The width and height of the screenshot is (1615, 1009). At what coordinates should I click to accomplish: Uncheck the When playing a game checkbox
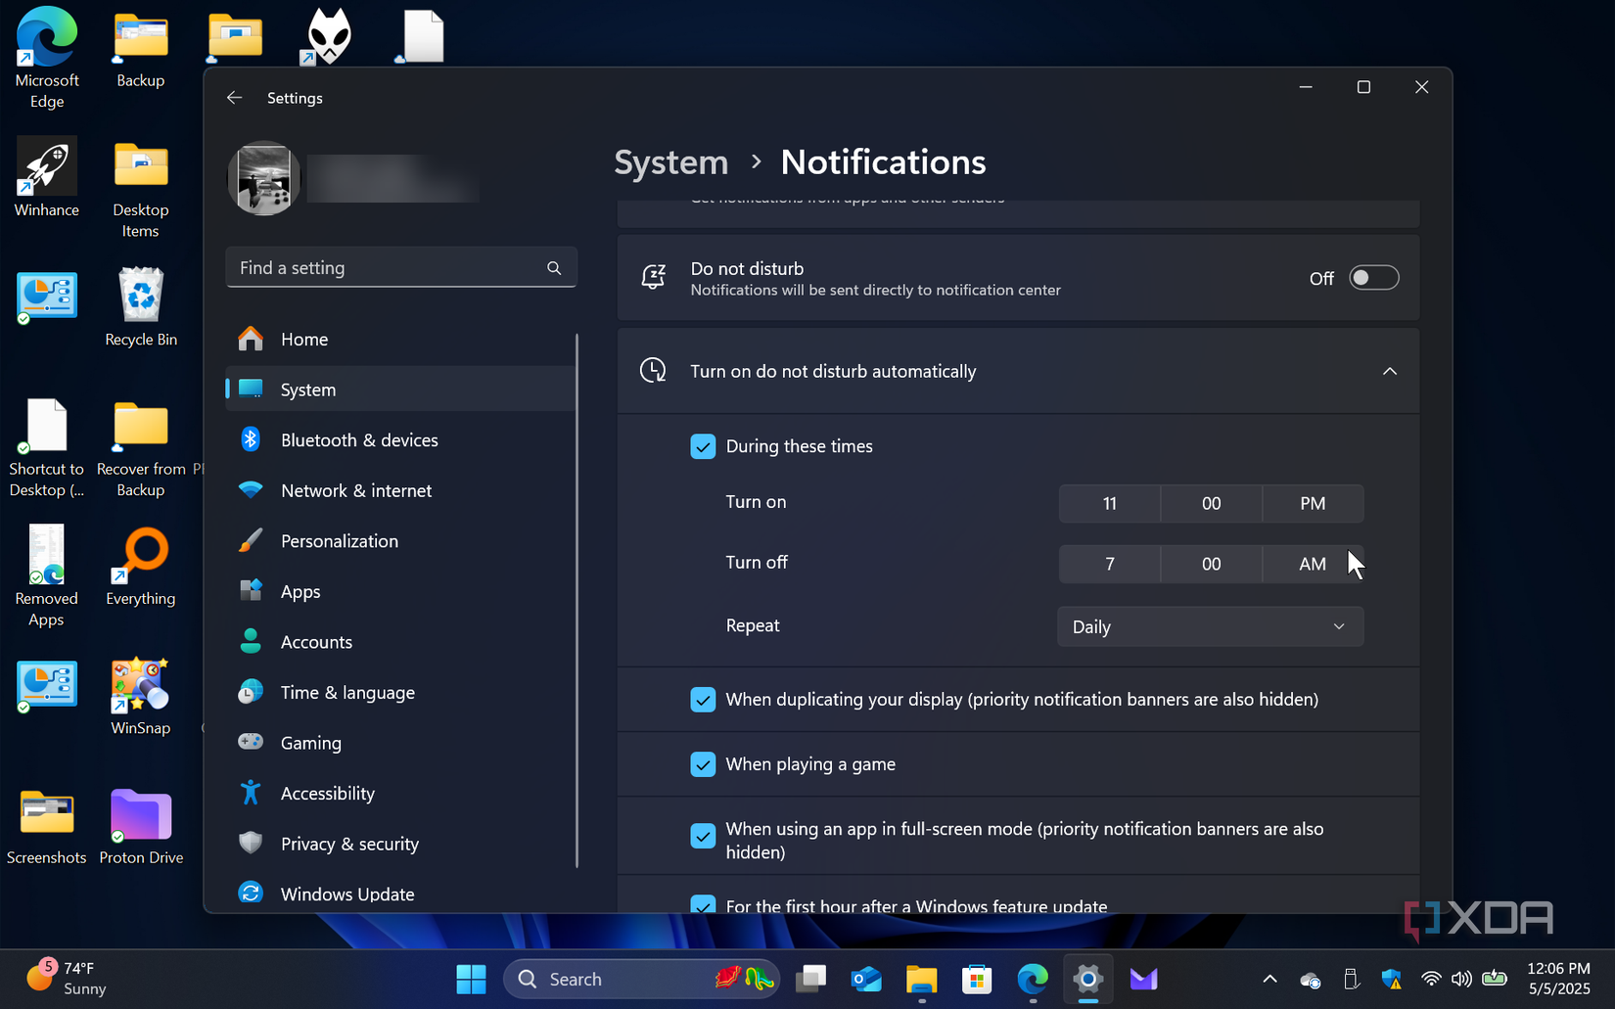pos(703,764)
